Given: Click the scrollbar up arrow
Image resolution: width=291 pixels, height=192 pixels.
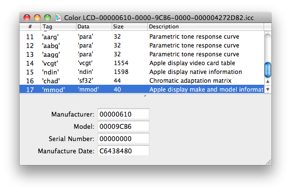Looking at the screenshot, I should 267,81.
